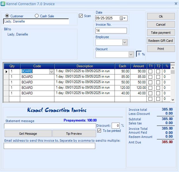This screenshot has height=172, width=179.
Task: Click the Kennel Connection app icon in title bar
Action: (3, 4)
